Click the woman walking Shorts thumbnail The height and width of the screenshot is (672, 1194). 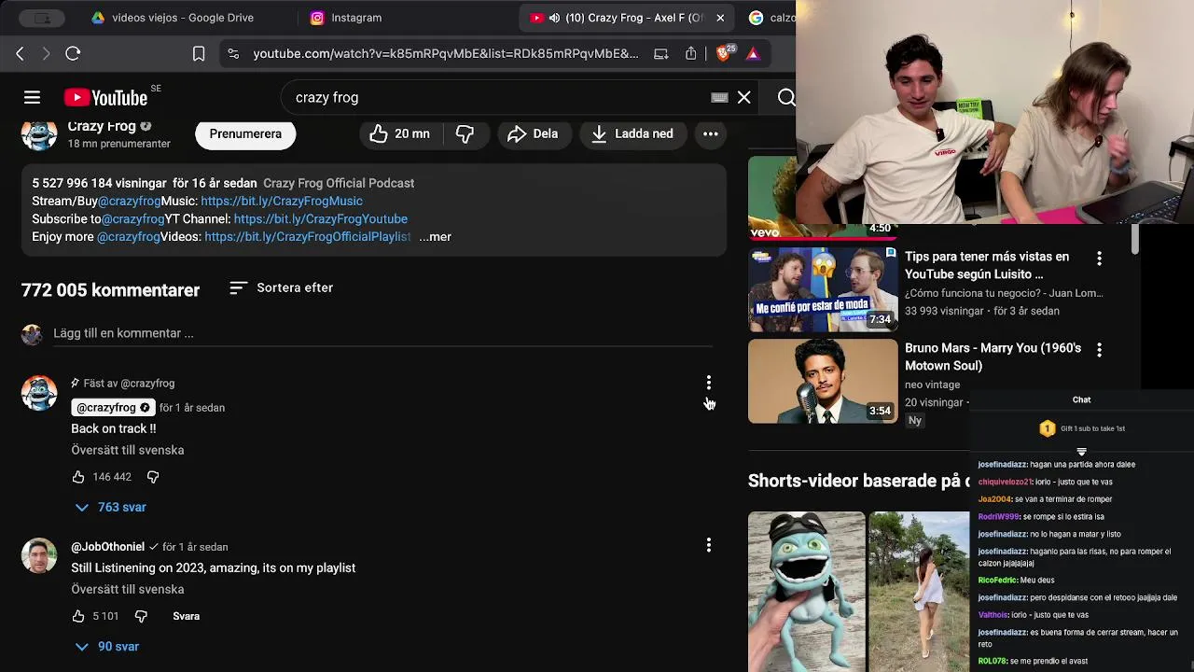pyautogui.click(x=919, y=592)
